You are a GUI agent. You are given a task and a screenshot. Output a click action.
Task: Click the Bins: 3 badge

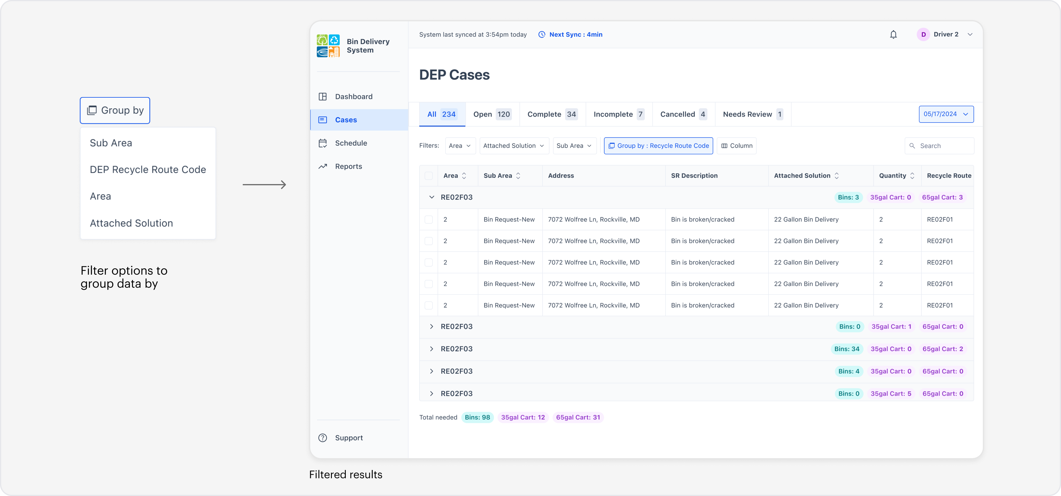coord(848,197)
